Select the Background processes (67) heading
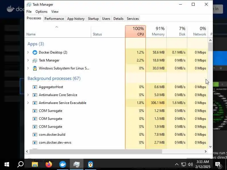Viewport: 227px width, 170px height. (54, 78)
